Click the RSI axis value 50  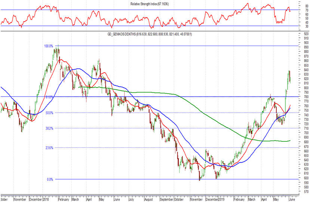point(307,18)
